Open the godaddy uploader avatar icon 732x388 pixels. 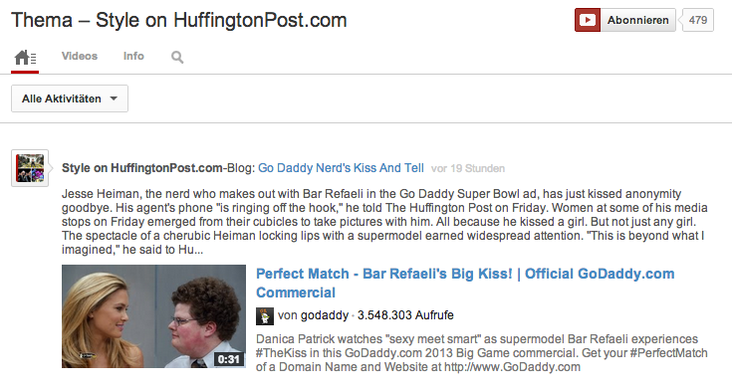tap(265, 316)
